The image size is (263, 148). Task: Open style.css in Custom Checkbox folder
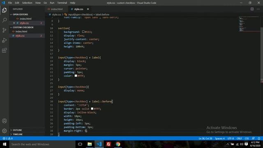pos(20,36)
